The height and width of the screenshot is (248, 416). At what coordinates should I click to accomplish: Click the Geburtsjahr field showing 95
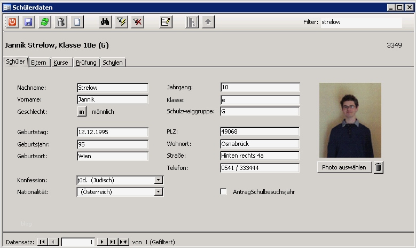click(113, 144)
